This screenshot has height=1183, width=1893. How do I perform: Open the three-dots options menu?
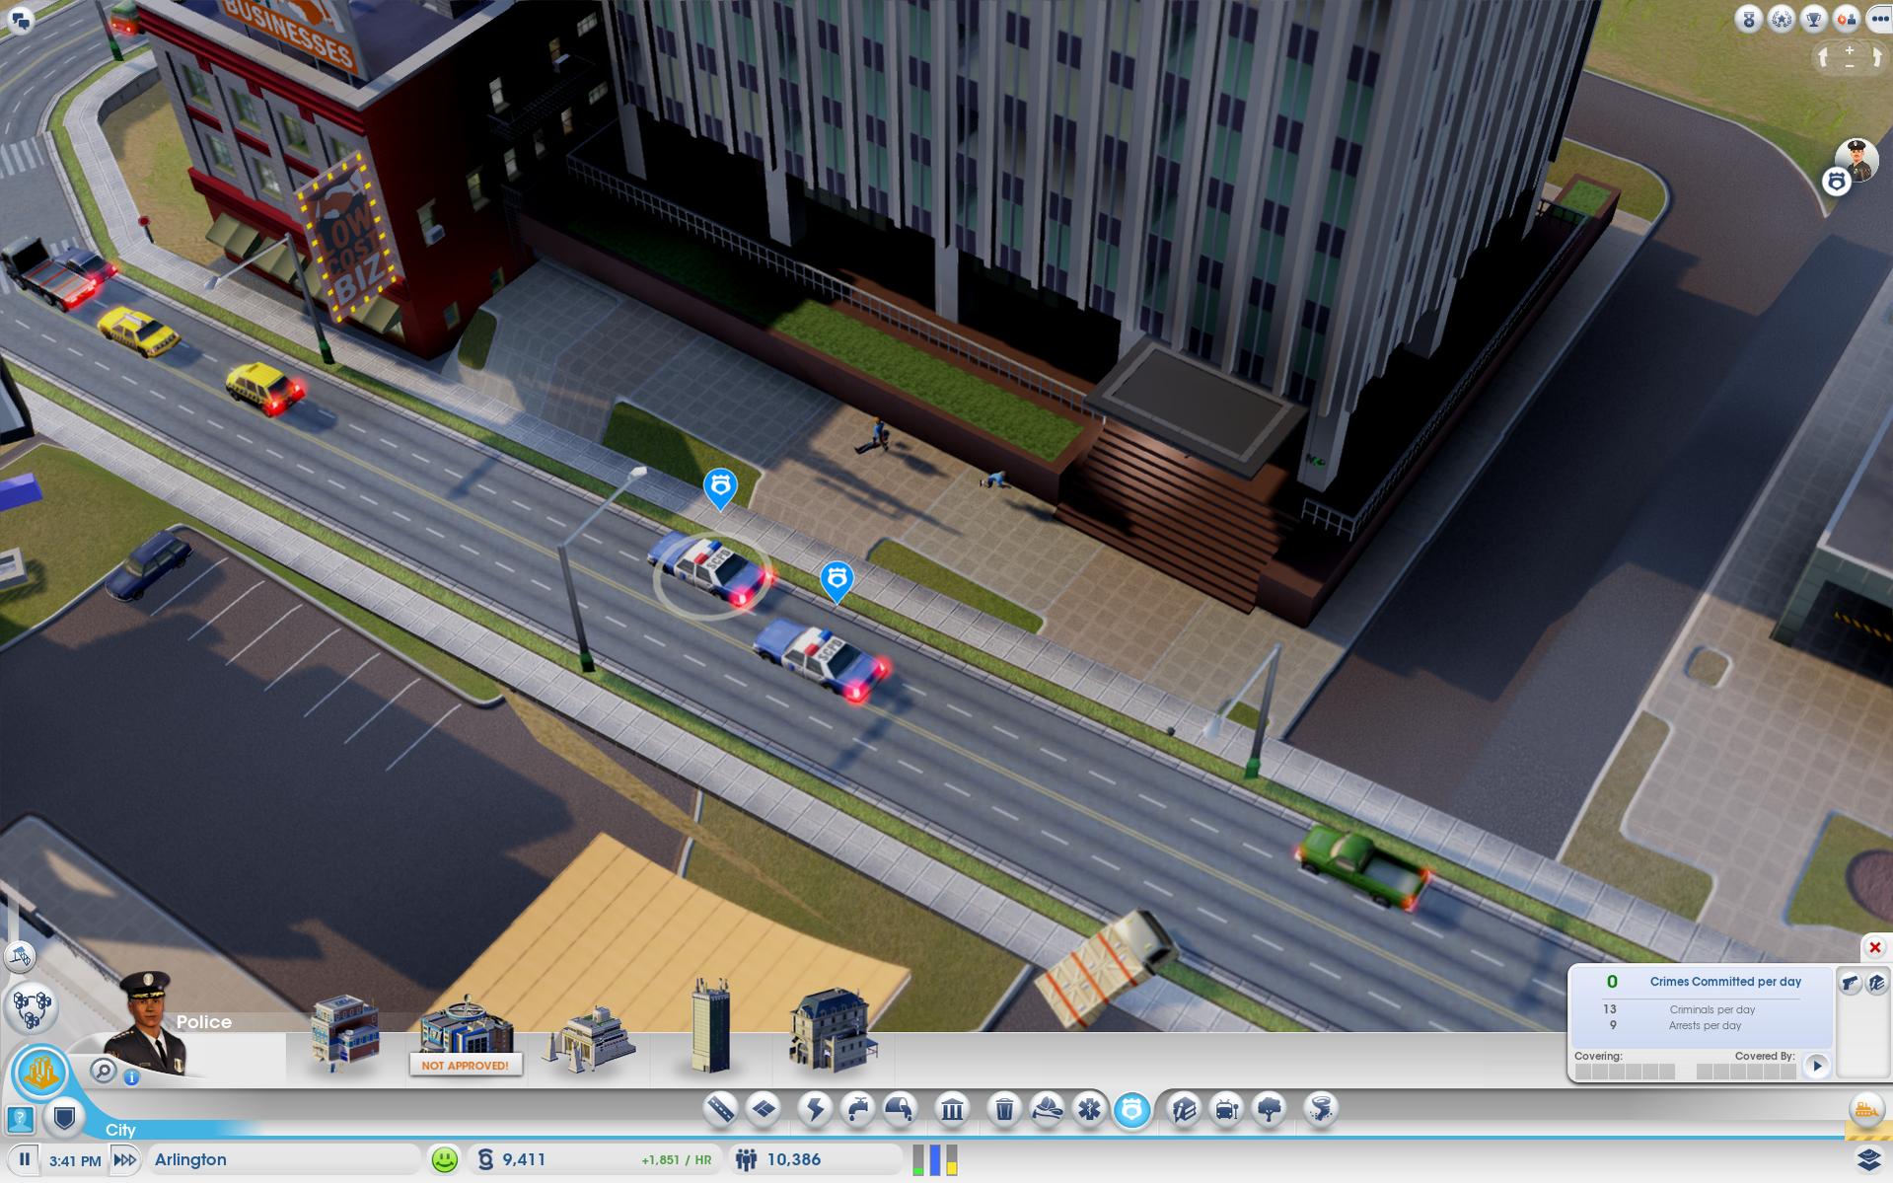coord(1878,19)
